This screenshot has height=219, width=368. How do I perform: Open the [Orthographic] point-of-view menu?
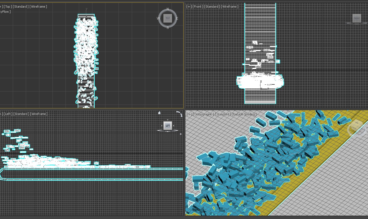[x=203, y=114]
